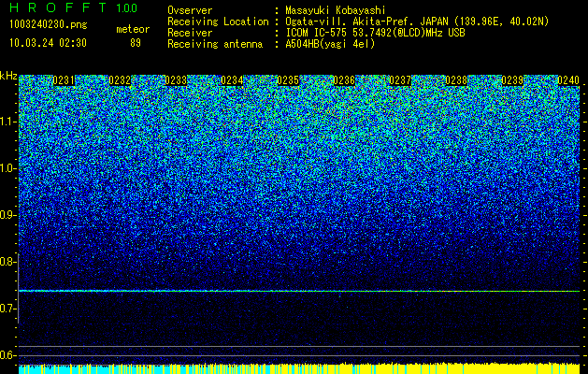The height and width of the screenshot is (374, 588).
Task: Click the 0.9 frequency axis label
Action: [x=7, y=215]
